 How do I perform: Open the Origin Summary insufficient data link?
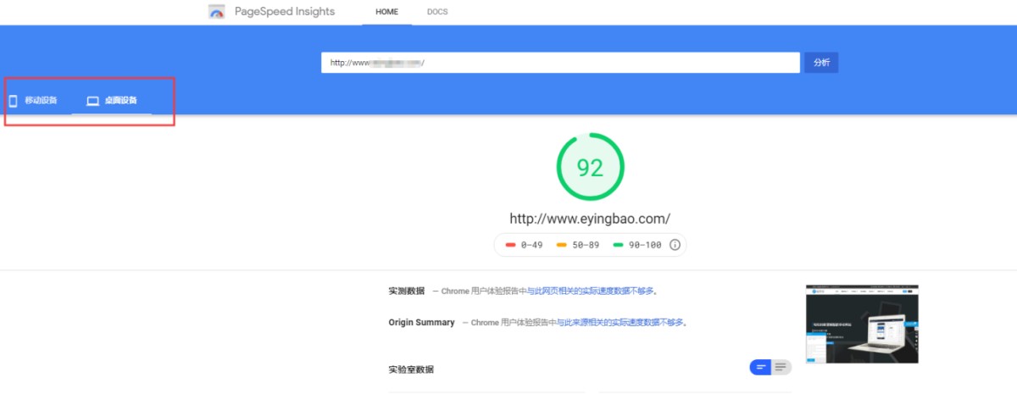(620, 323)
